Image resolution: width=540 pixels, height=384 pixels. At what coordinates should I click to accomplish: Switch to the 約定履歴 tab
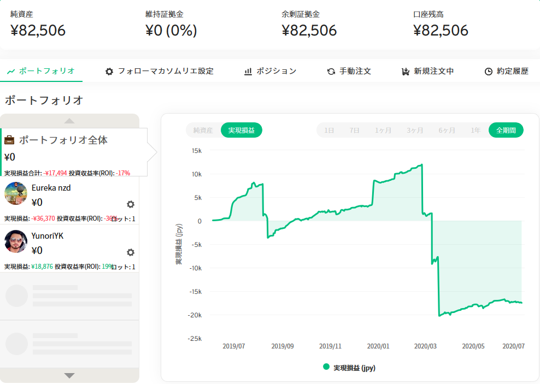click(506, 71)
